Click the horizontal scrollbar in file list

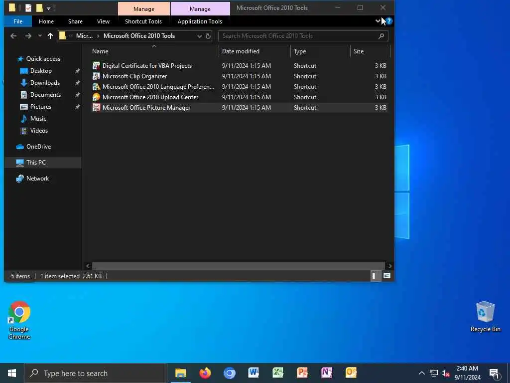point(239,266)
